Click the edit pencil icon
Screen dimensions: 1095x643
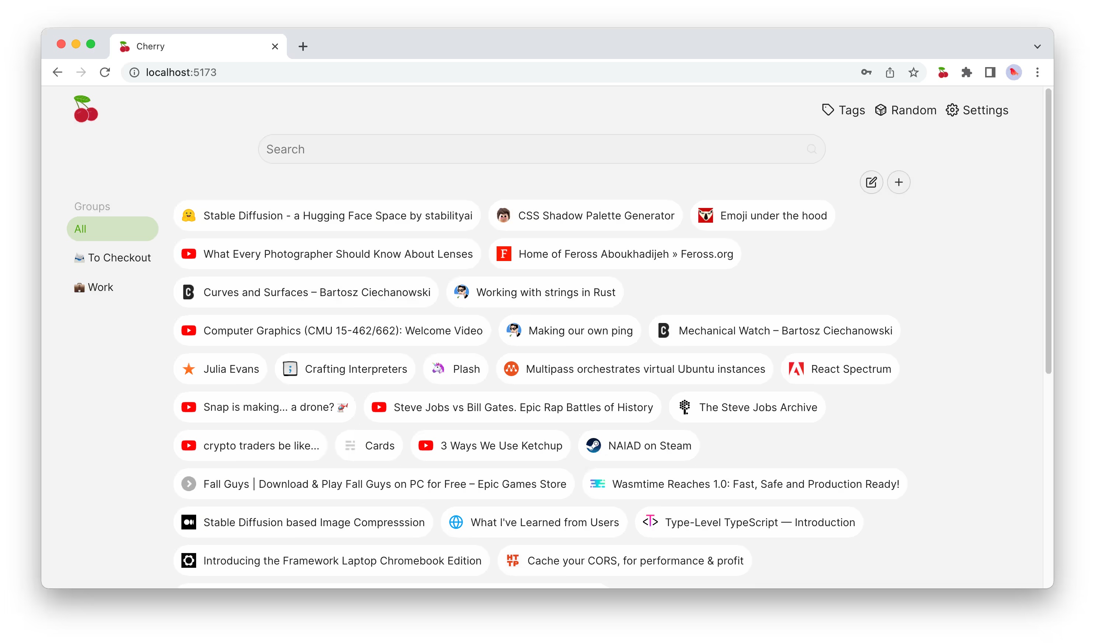point(871,182)
